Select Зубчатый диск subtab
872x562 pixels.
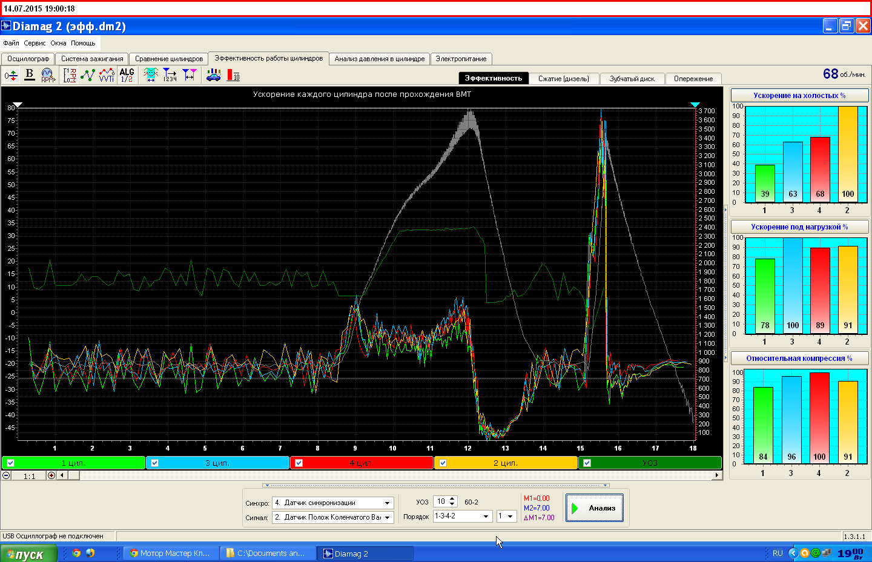[x=632, y=79]
